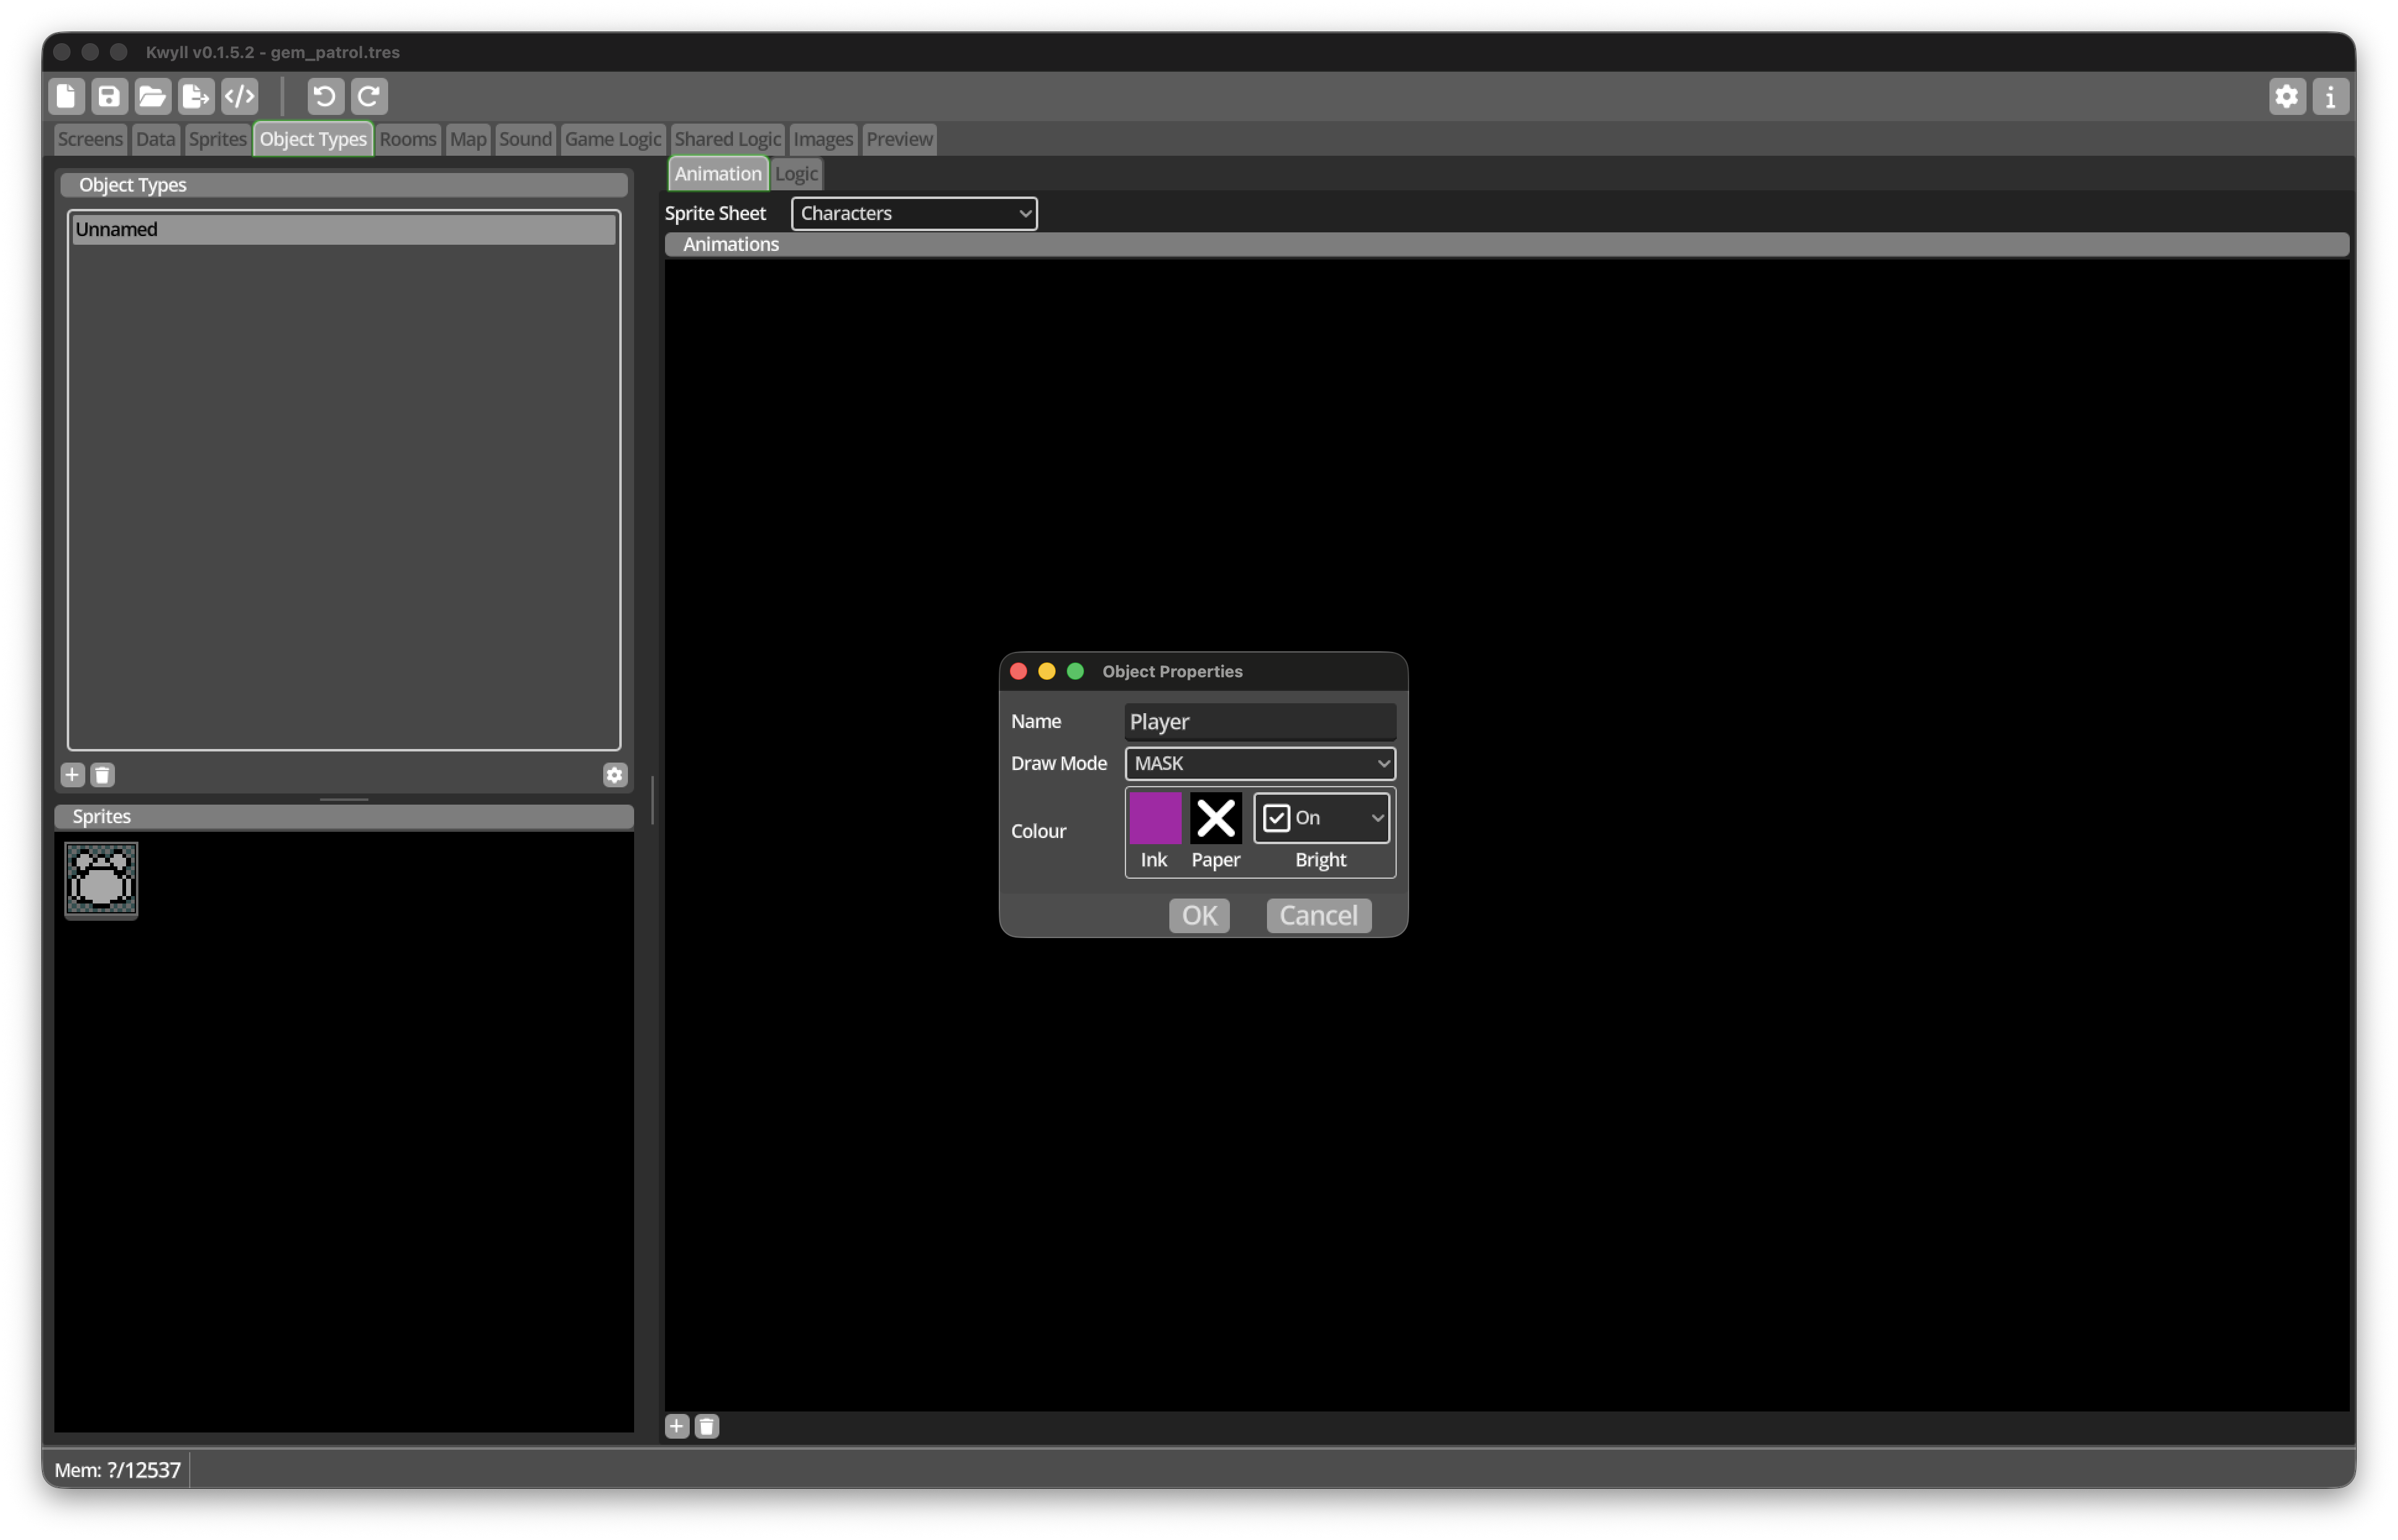
Task: Open project via folder icon
Action: 152,96
